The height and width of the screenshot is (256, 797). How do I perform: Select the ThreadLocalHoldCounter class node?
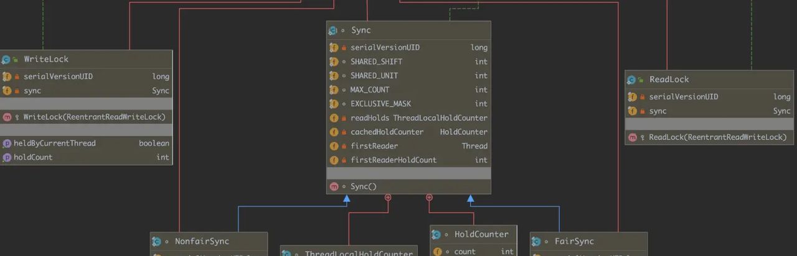(x=358, y=254)
